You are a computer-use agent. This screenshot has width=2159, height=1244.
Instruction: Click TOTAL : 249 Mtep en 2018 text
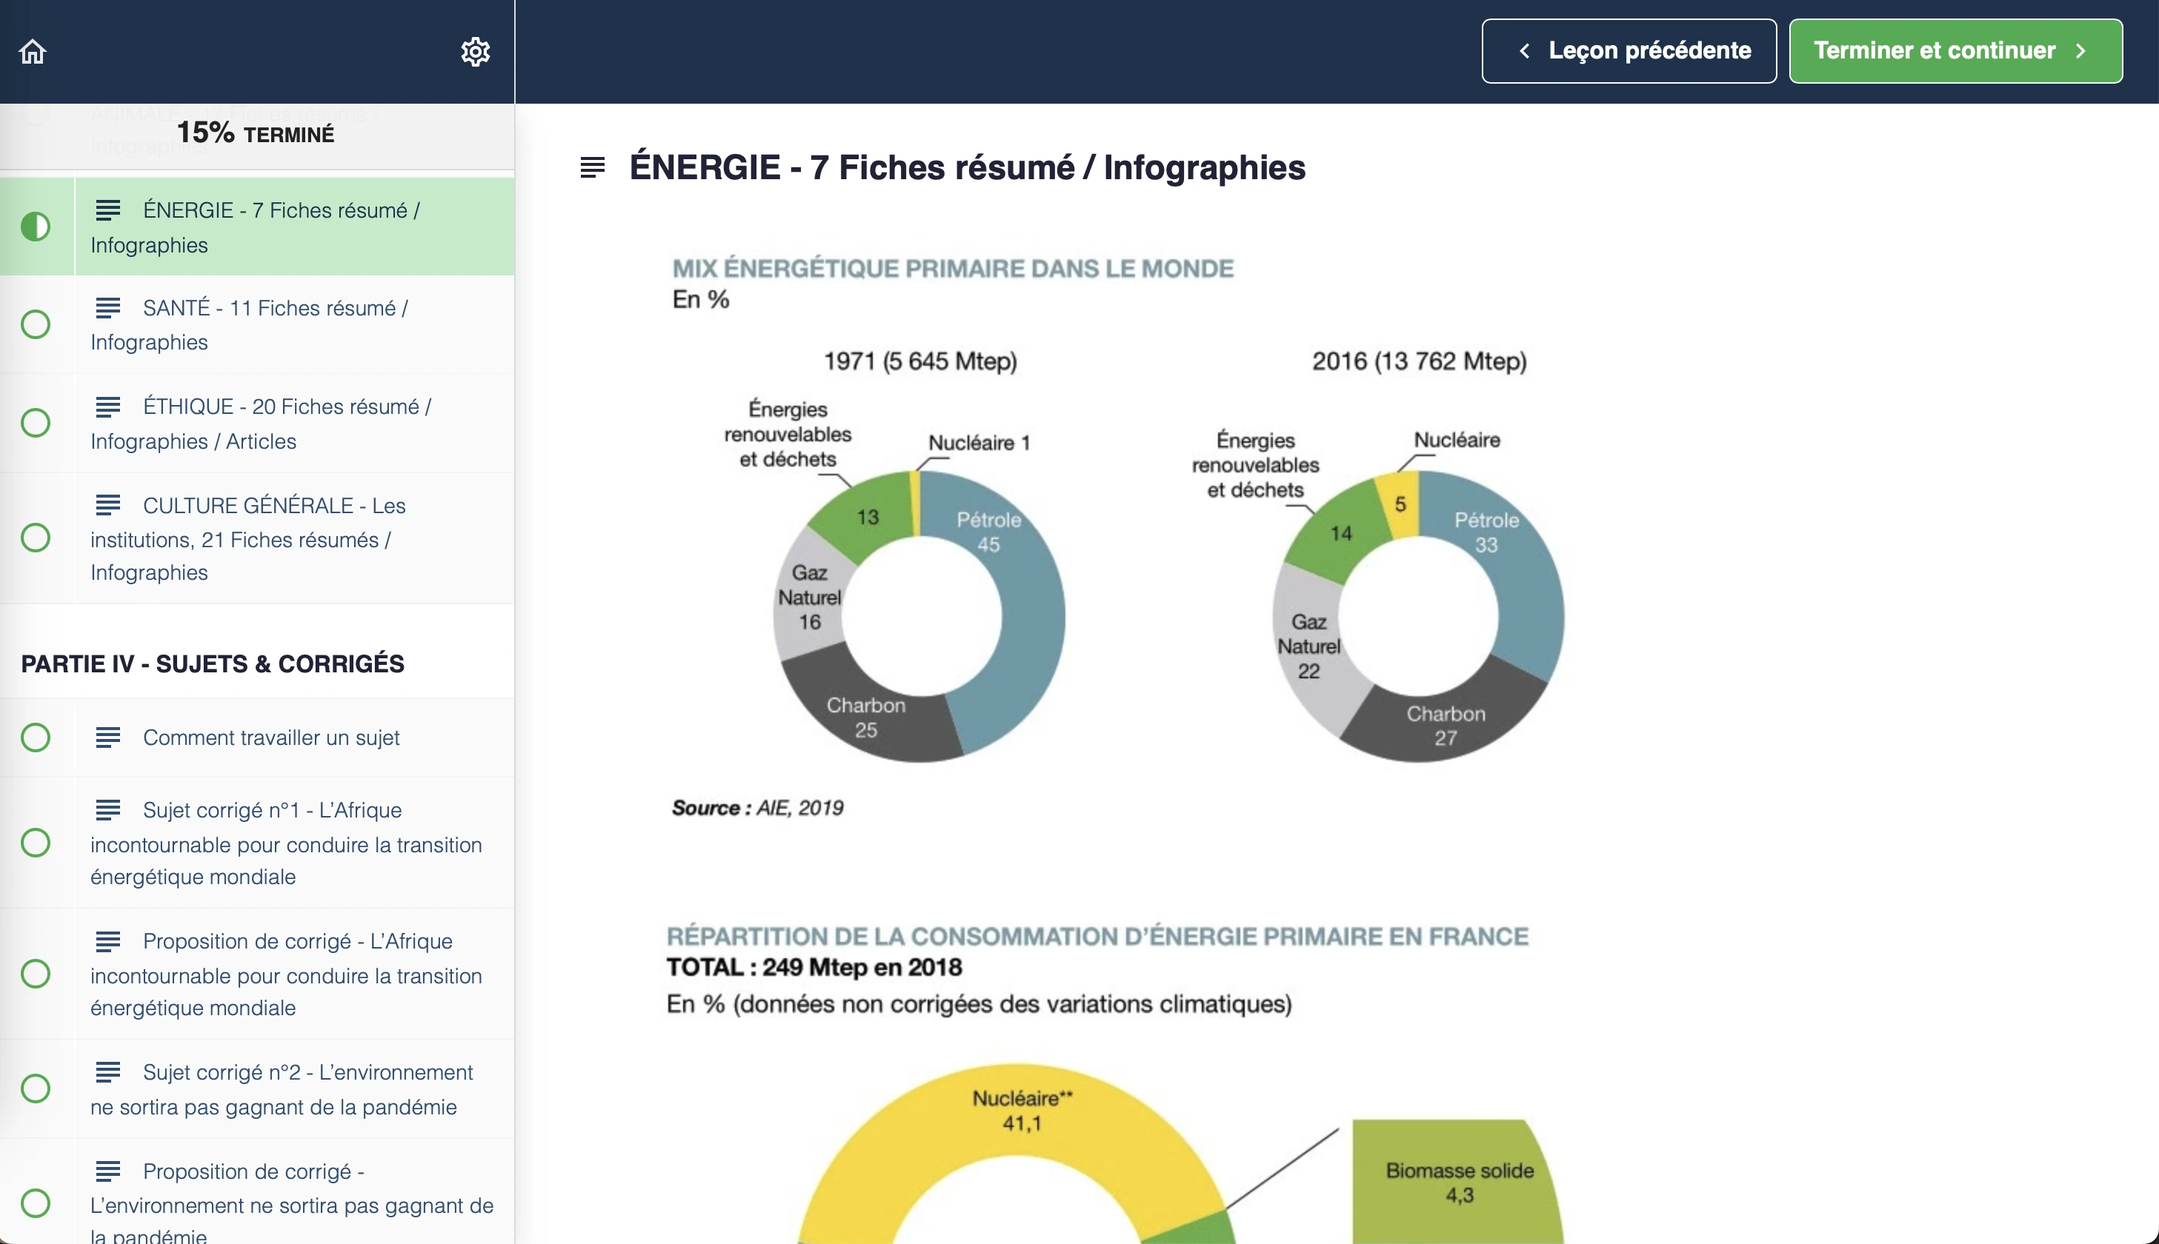coord(814,967)
